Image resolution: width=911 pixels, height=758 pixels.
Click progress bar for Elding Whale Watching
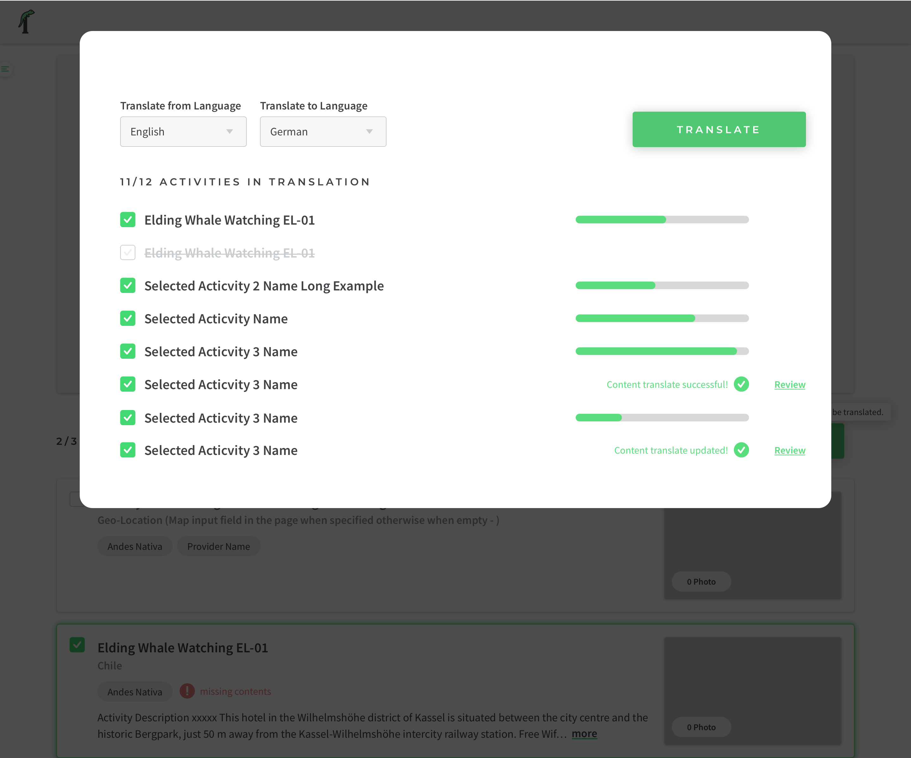[x=662, y=220]
